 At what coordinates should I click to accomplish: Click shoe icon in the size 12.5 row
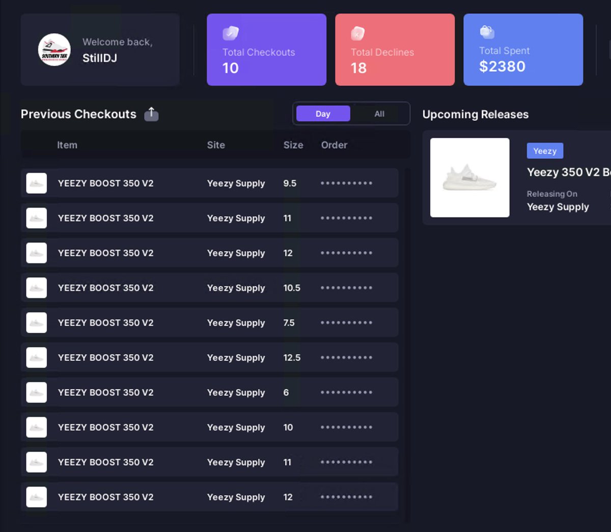coord(37,358)
